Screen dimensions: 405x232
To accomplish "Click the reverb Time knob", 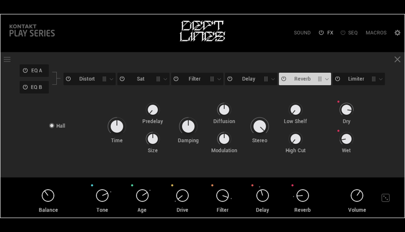I will pyautogui.click(x=117, y=126).
